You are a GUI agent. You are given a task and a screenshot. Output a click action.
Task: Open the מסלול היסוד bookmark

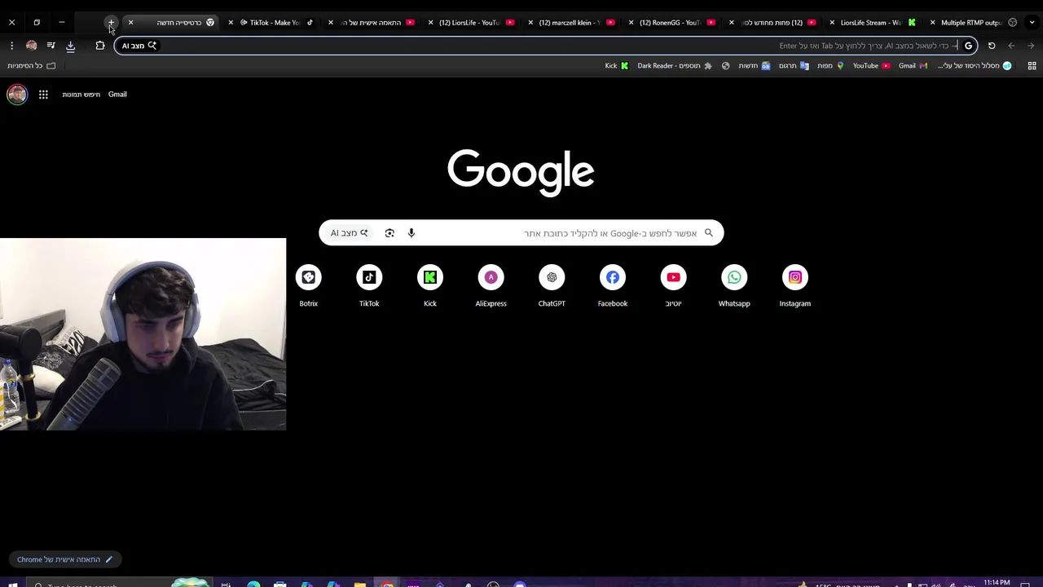[x=974, y=66]
